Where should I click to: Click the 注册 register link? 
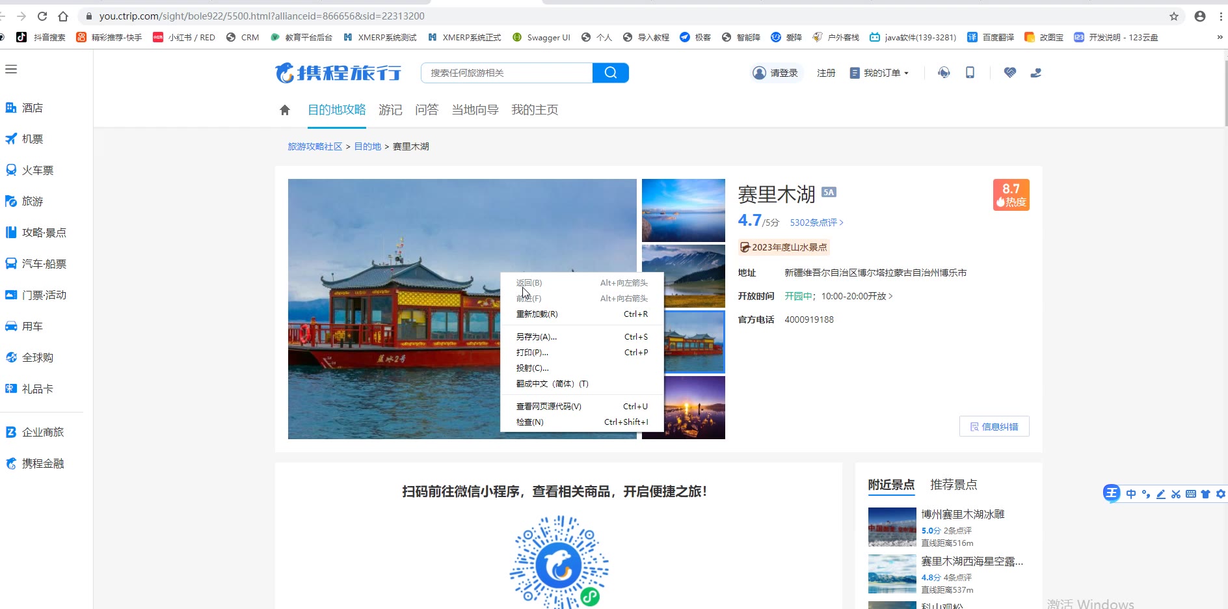coord(826,73)
